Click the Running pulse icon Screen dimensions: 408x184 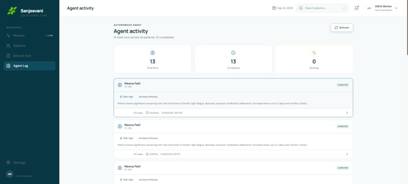[x=314, y=53]
